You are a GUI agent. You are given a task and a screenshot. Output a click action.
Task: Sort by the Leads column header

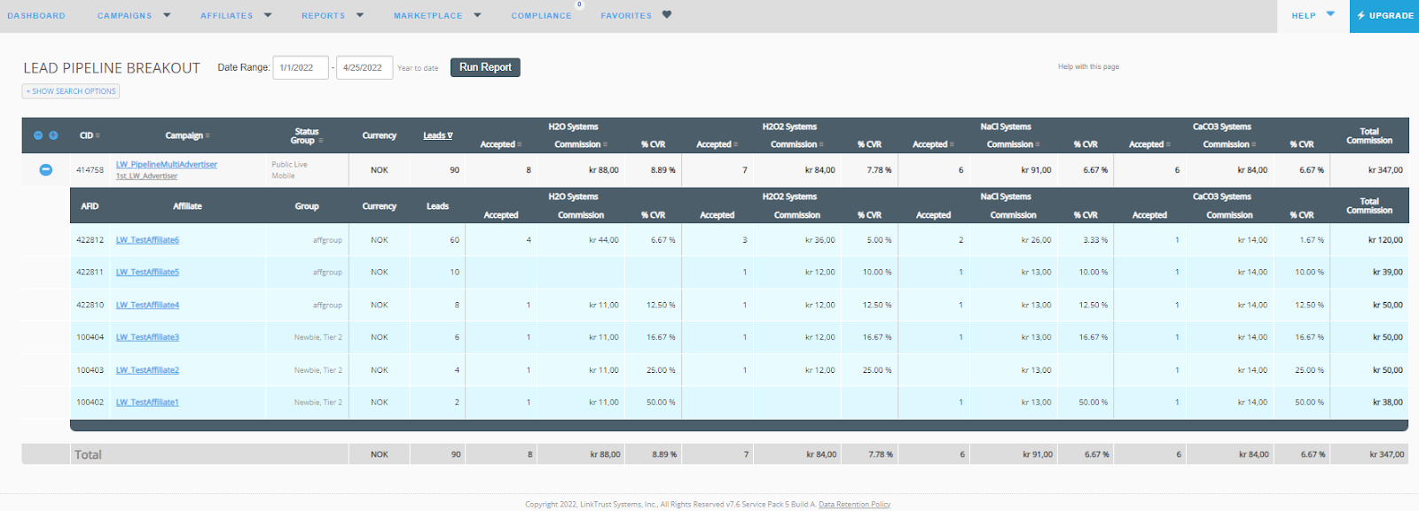click(x=437, y=135)
